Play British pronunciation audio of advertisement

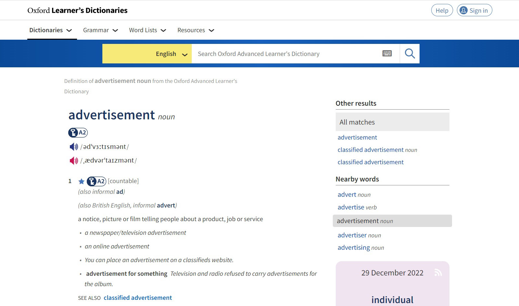point(74,147)
